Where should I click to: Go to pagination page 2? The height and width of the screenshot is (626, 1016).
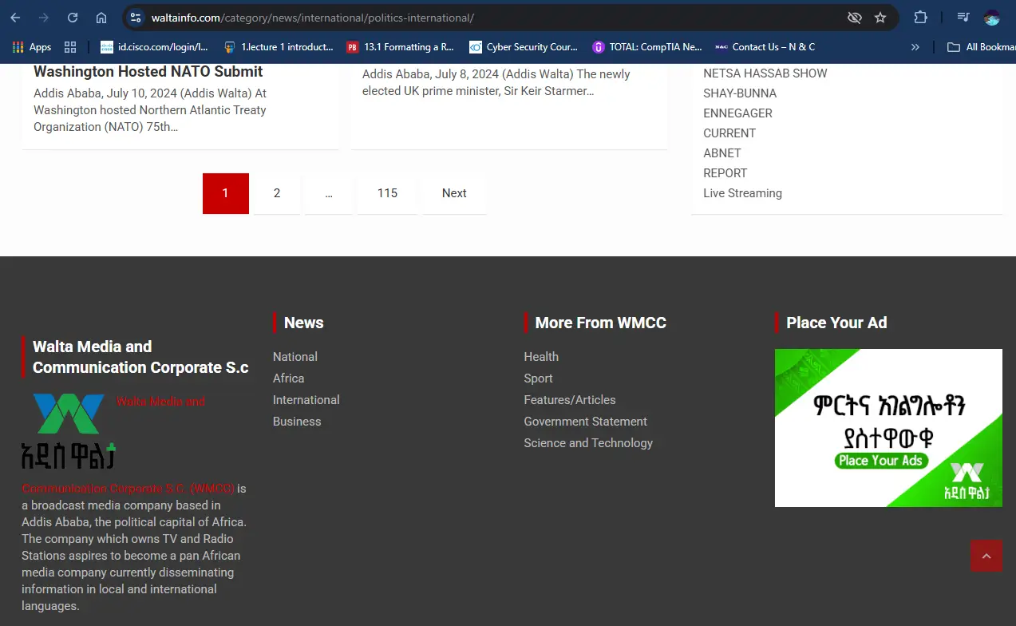(x=277, y=193)
